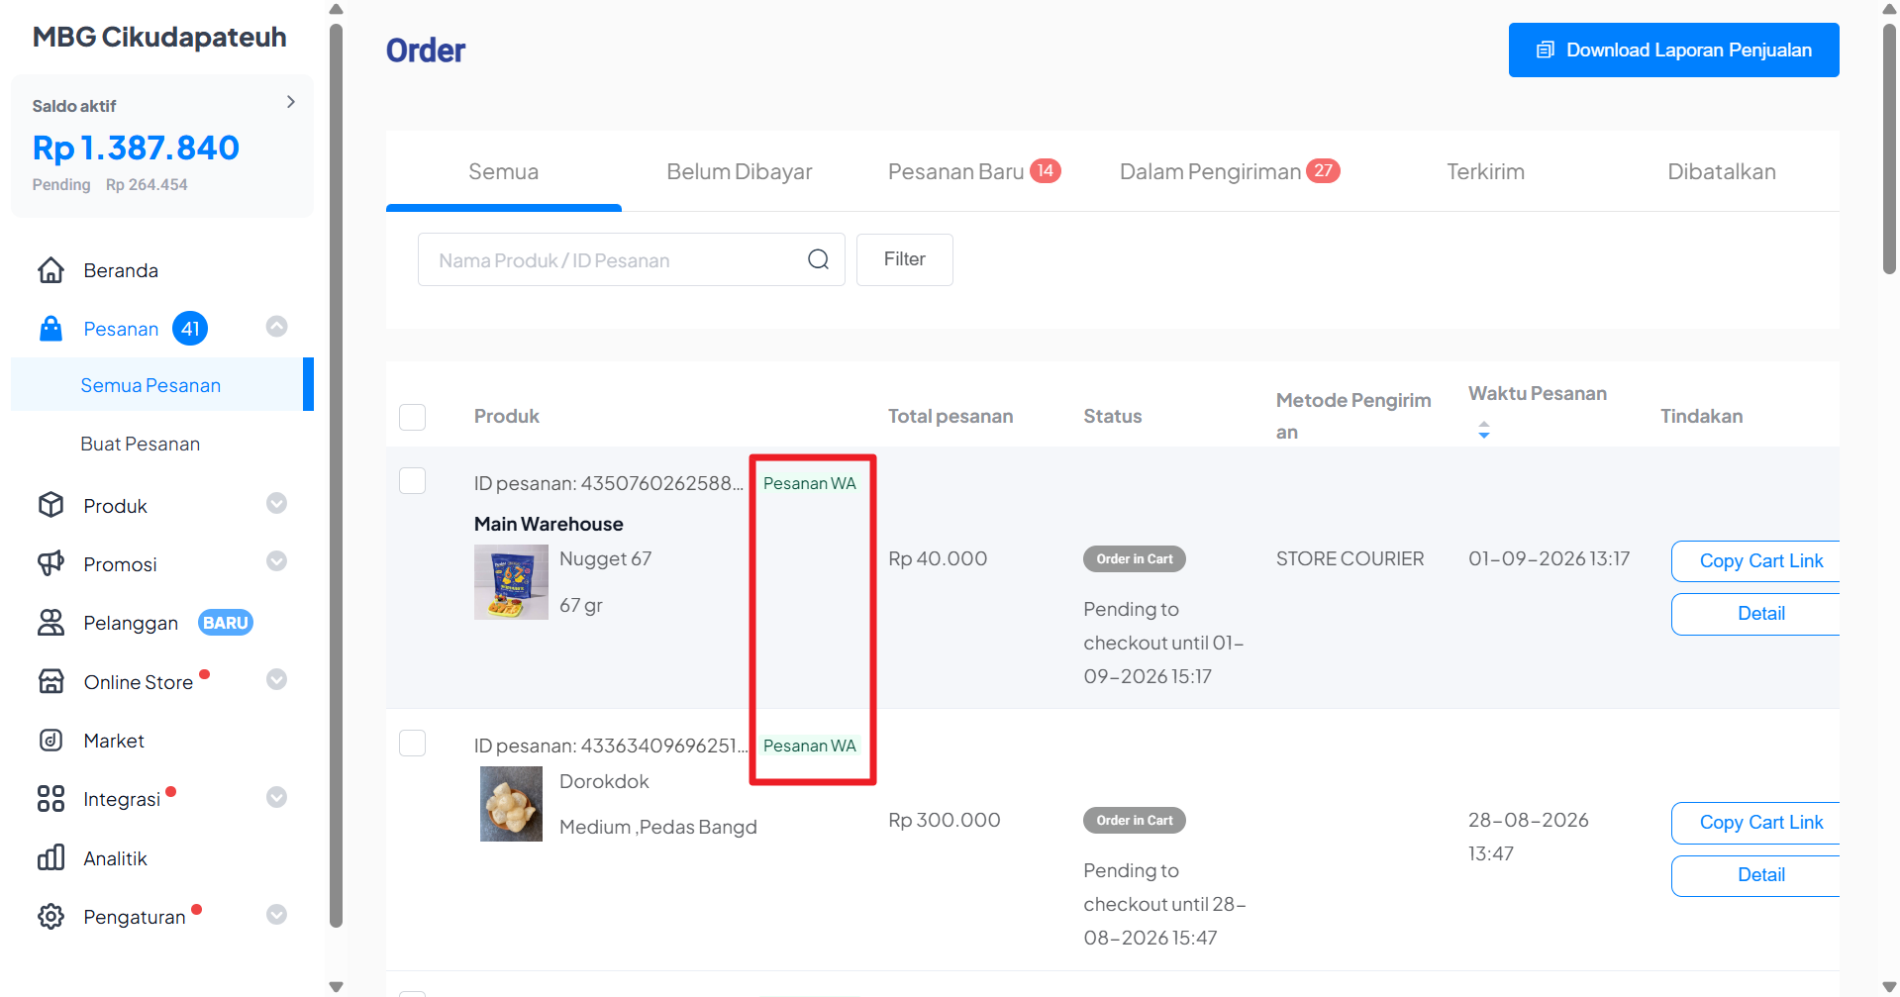The width and height of the screenshot is (1900, 997).
Task: Click the Produk box icon
Action: click(50, 505)
